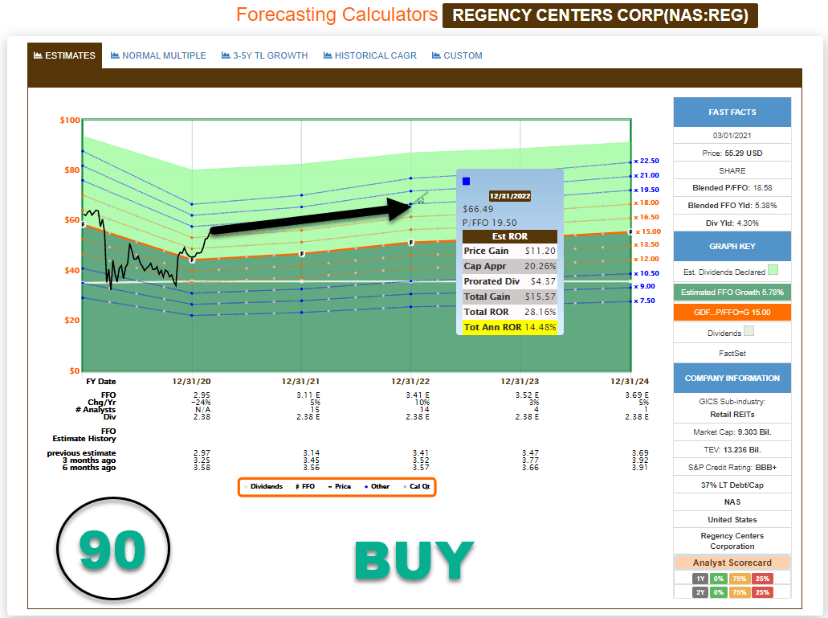The width and height of the screenshot is (828, 618).
Task: Click the 12/31/22 fiscal year date
Action: 410,382
